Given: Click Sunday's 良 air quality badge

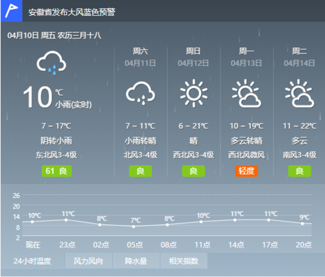Looking at the screenshot, I should click(x=194, y=171).
